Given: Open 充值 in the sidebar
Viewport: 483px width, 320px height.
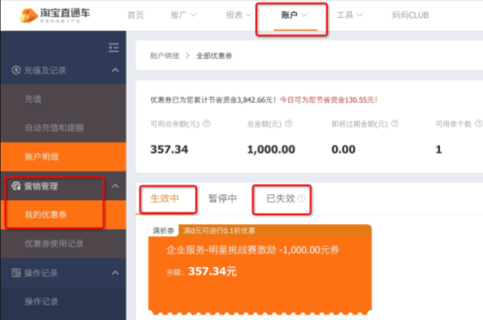Looking at the screenshot, I should [63, 99].
